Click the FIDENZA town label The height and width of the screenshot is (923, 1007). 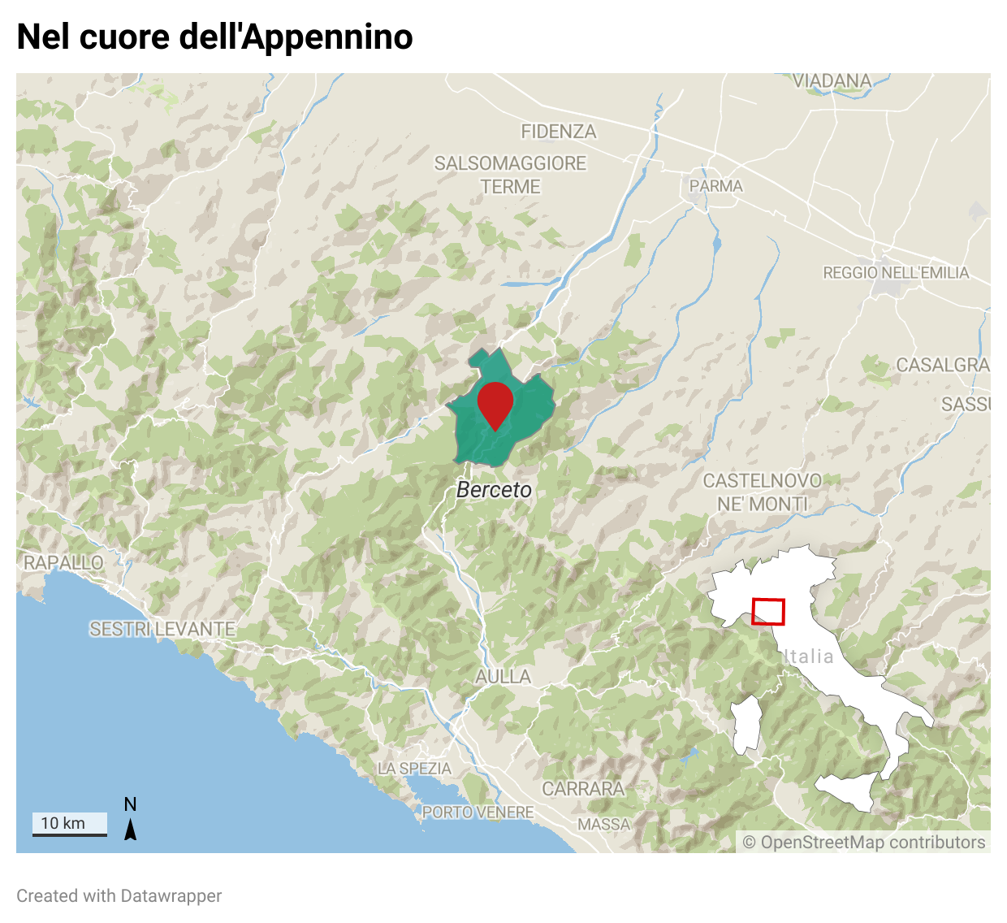click(x=559, y=132)
